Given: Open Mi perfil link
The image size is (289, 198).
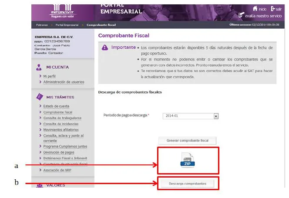Looking at the screenshot, I should (49, 76).
